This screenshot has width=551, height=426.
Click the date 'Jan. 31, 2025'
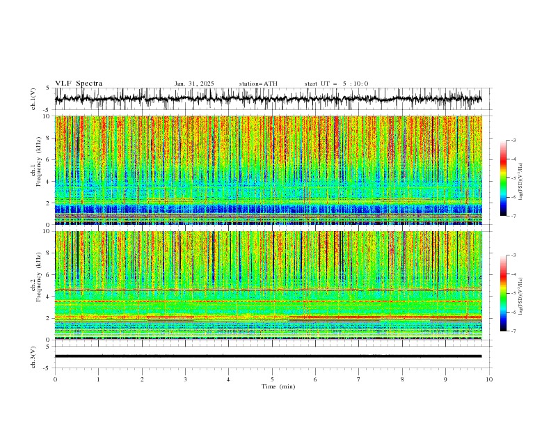[194, 84]
